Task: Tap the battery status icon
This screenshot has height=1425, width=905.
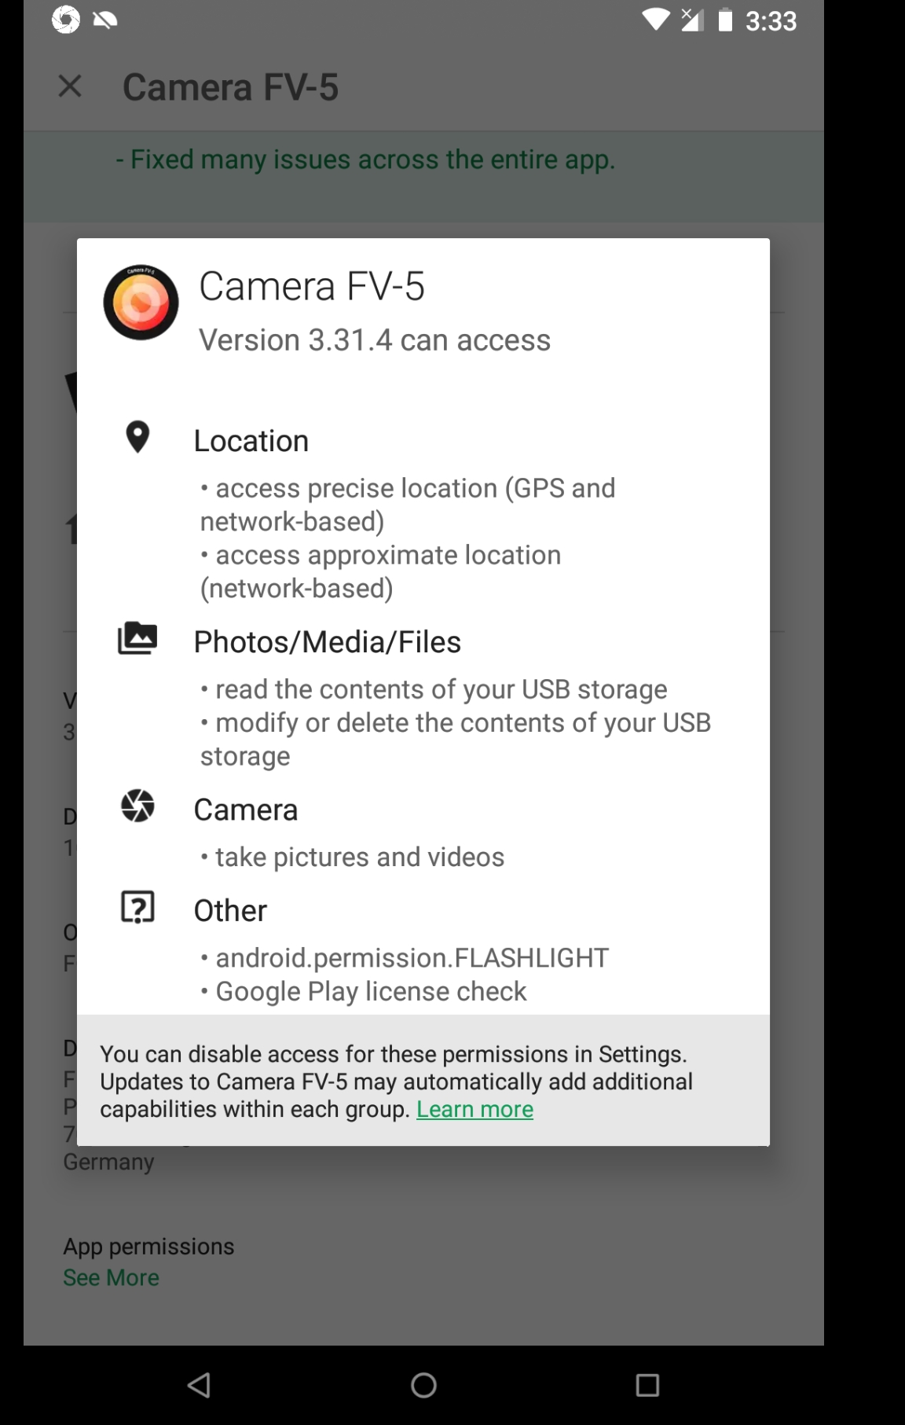Action: tap(726, 20)
